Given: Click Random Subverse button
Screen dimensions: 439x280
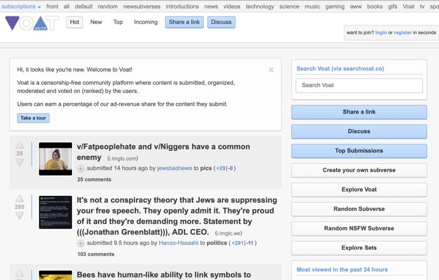Looking at the screenshot, I should 359,209.
